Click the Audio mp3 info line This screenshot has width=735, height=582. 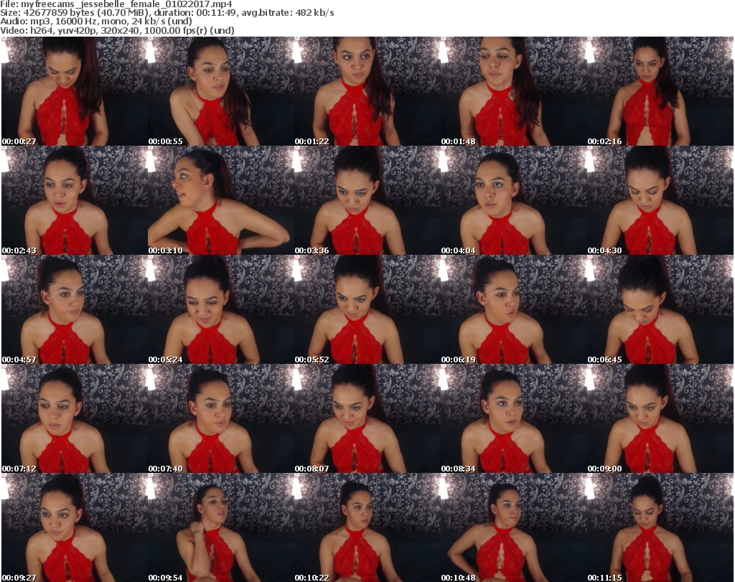96,22
